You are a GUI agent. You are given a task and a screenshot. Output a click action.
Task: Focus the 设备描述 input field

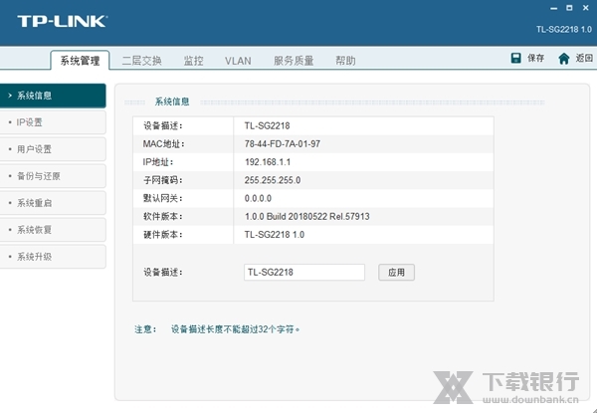coord(304,272)
